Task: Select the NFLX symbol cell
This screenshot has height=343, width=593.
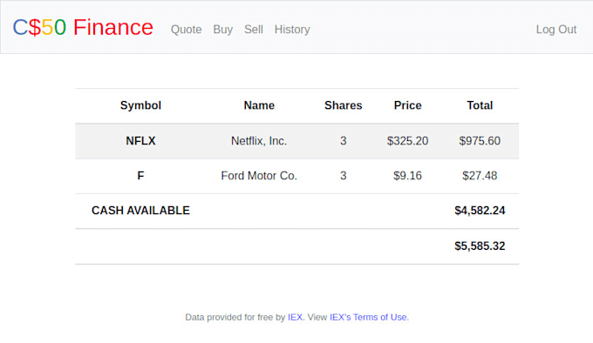Action: (x=140, y=141)
